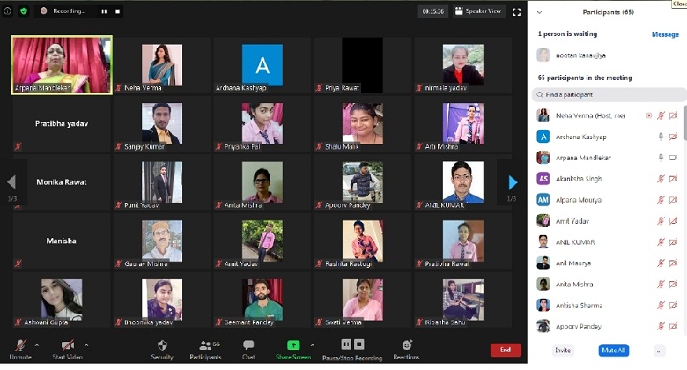Collapse the Participants panel chevron
687x370 pixels.
coord(539,12)
